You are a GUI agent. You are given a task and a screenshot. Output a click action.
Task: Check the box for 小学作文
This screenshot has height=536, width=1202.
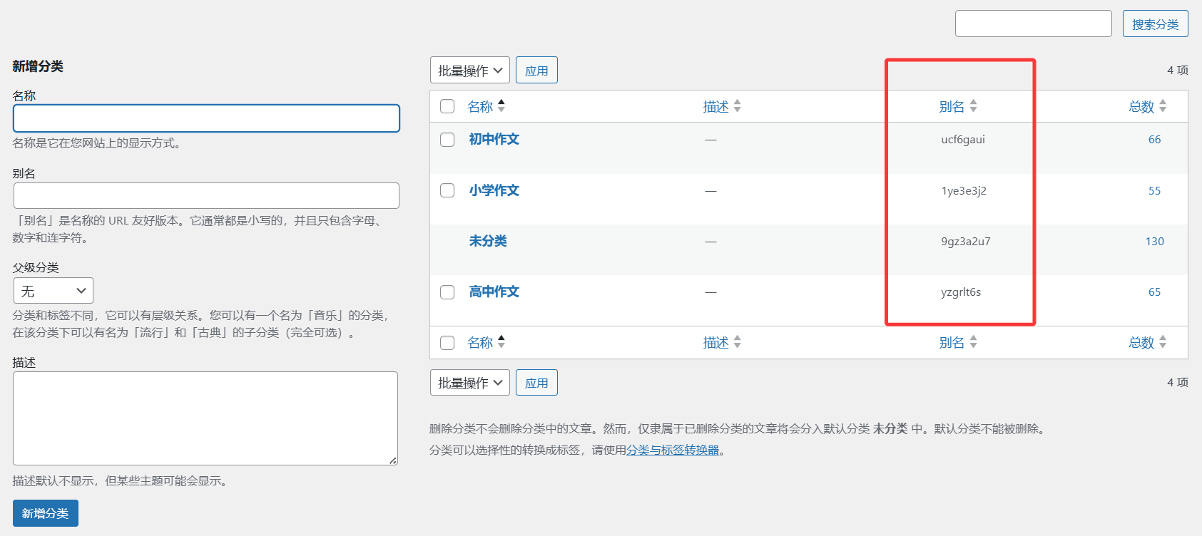click(x=447, y=190)
